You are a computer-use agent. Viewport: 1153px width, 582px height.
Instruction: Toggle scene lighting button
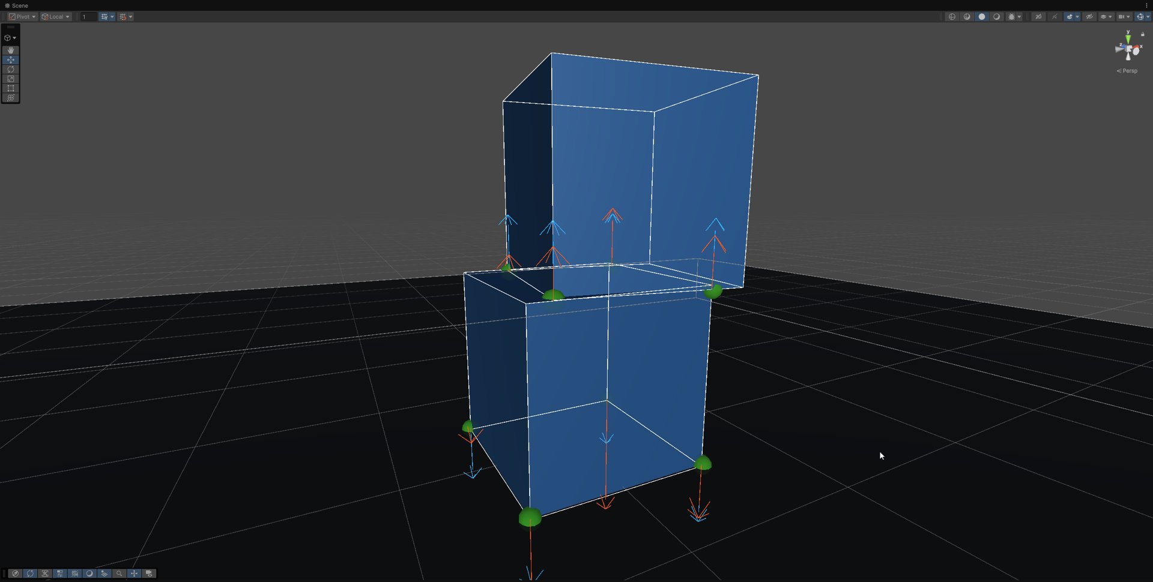coord(1055,17)
